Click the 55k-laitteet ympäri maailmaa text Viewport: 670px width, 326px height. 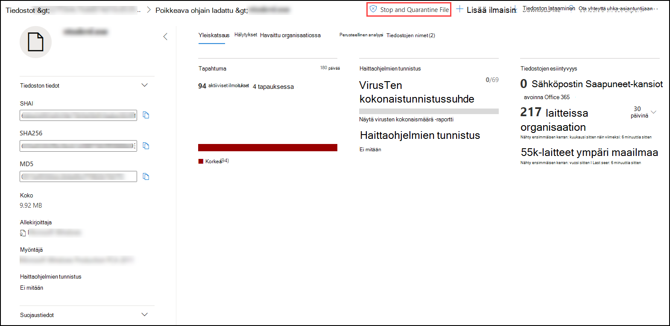tap(589, 152)
